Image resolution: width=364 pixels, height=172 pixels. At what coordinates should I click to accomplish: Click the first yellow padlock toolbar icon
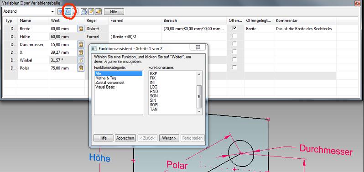[91, 11]
